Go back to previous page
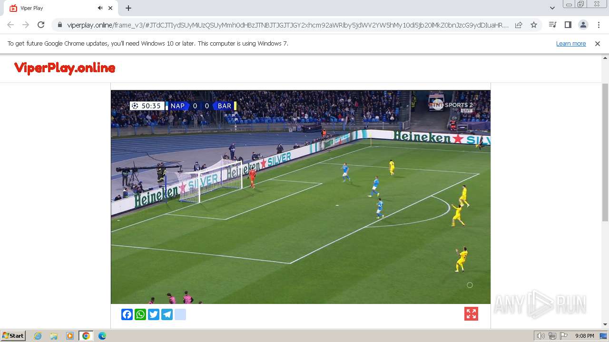 pos(10,25)
